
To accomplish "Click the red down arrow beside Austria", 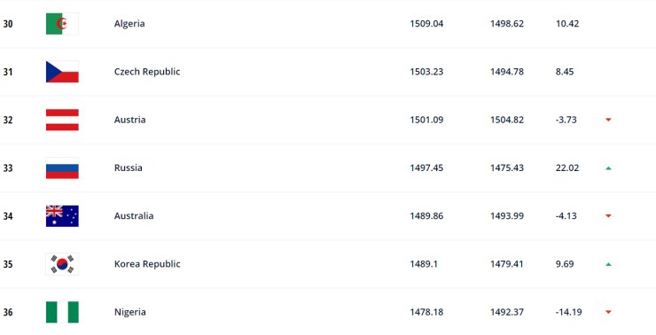I will tap(608, 120).
